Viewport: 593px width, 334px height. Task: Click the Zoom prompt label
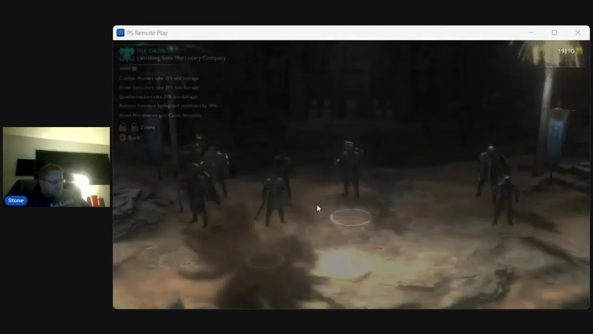[147, 127]
